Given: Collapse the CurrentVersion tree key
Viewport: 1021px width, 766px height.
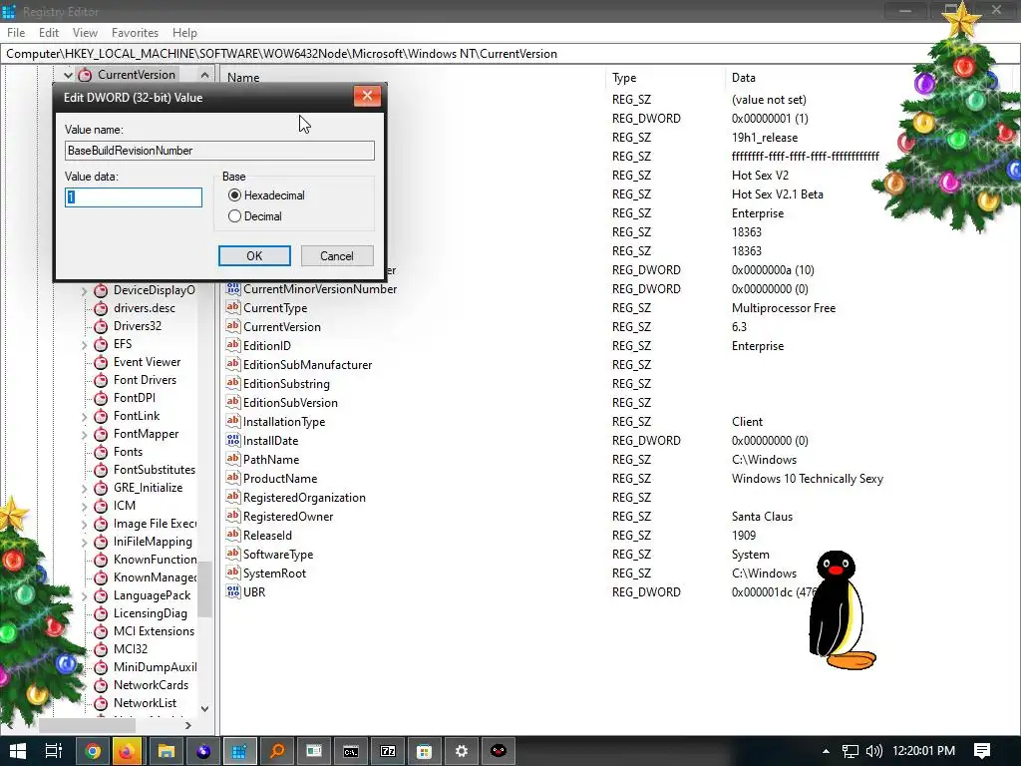Looking at the screenshot, I should 68,75.
